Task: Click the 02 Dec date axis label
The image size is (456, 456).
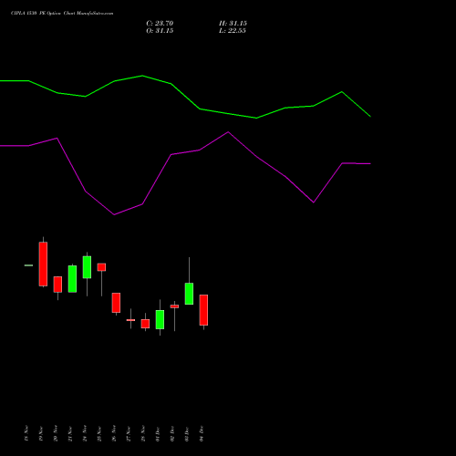Action: pos(172,433)
